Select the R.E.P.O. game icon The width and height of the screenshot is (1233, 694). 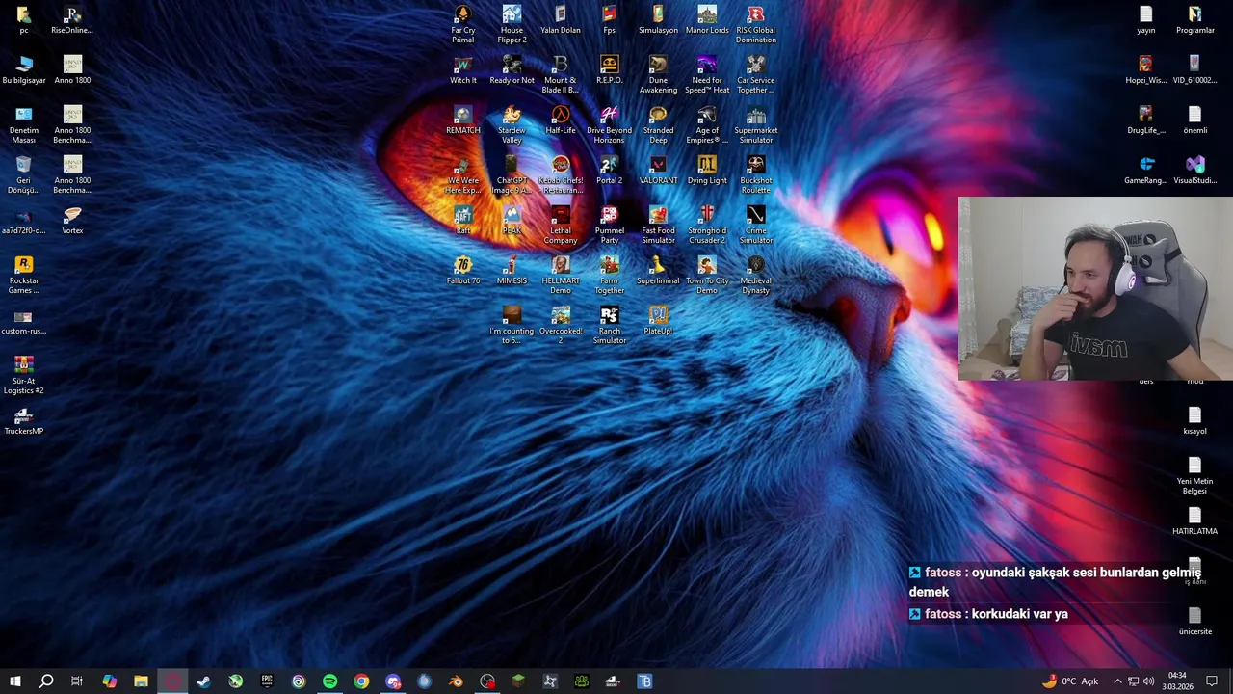pyautogui.click(x=609, y=69)
